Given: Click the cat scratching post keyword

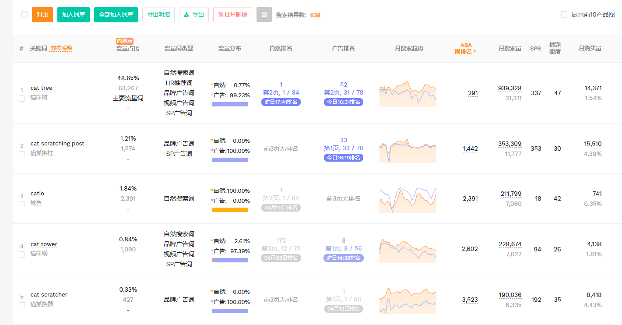Looking at the screenshot, I should click(57, 144).
